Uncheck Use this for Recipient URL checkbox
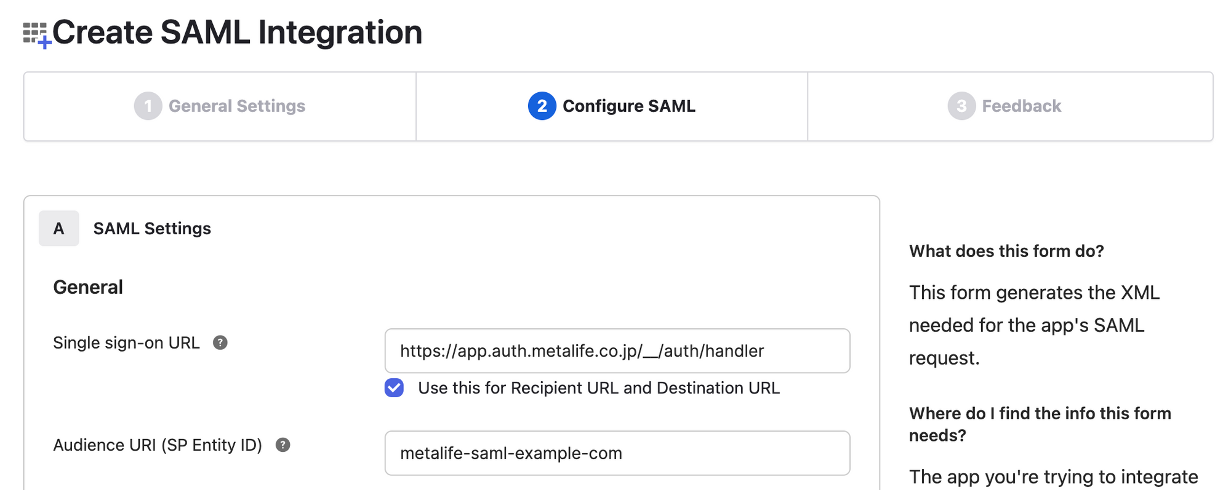 pos(394,388)
